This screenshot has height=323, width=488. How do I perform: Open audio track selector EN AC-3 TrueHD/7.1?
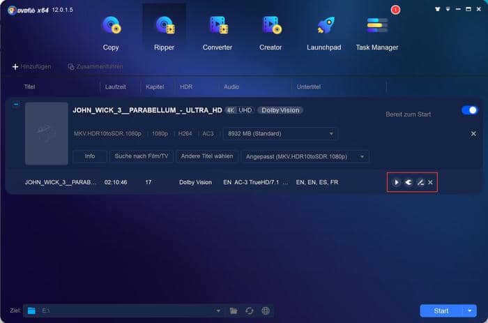pos(256,182)
